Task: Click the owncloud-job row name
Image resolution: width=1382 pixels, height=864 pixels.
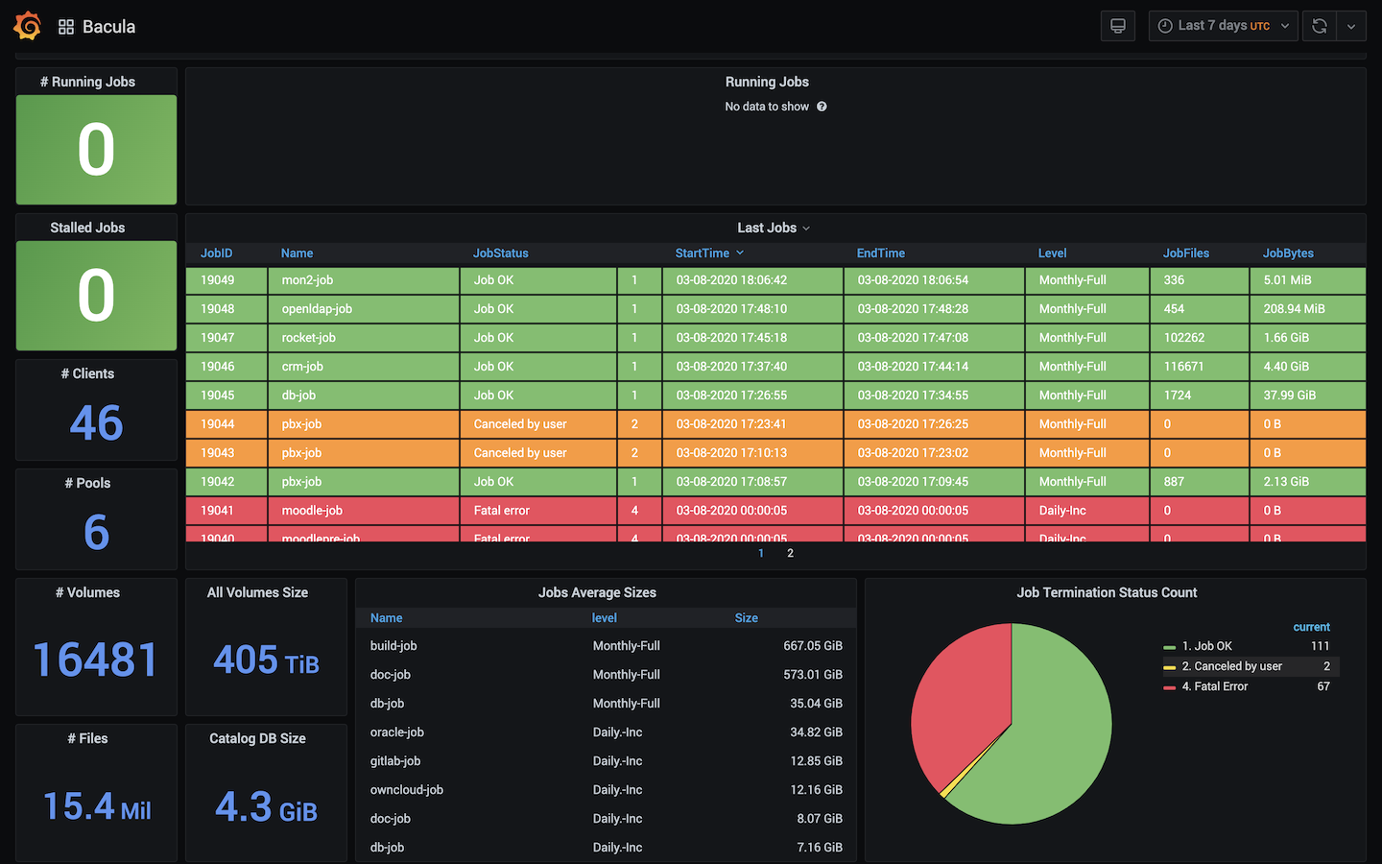Action: pos(407,790)
